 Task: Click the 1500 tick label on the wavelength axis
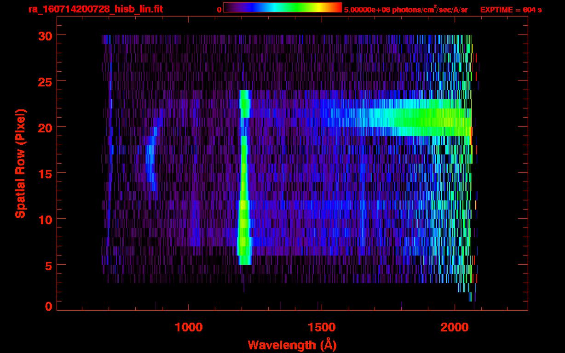321,327
